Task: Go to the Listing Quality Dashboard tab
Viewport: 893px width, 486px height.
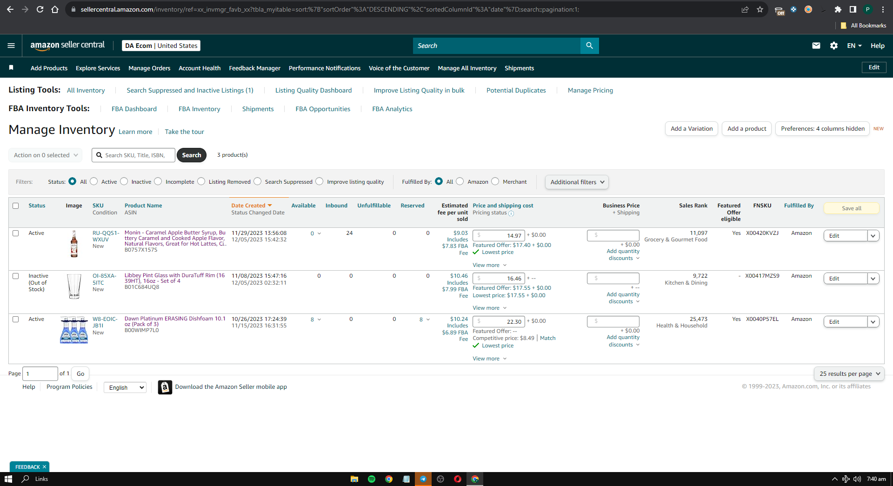Action: coord(313,90)
